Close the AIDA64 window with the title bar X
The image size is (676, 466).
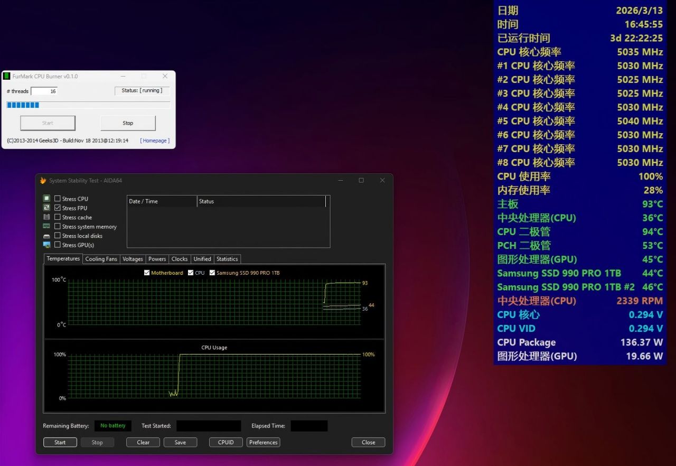click(x=382, y=180)
